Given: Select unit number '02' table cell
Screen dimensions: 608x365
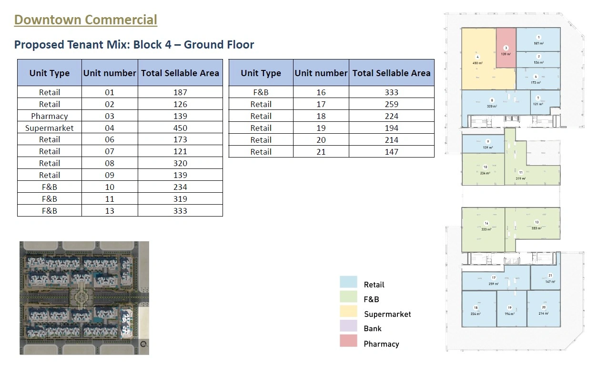Looking at the screenshot, I should 110,104.
